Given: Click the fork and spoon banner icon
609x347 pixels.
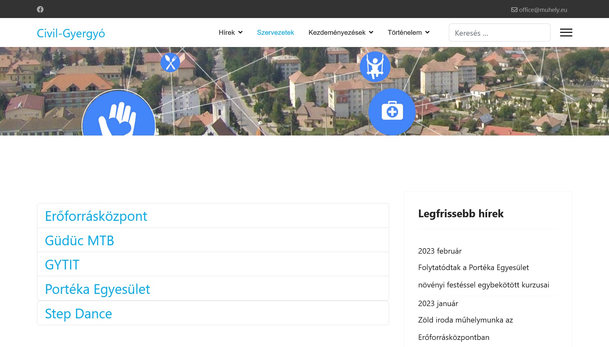Looking at the screenshot, I should point(170,62).
